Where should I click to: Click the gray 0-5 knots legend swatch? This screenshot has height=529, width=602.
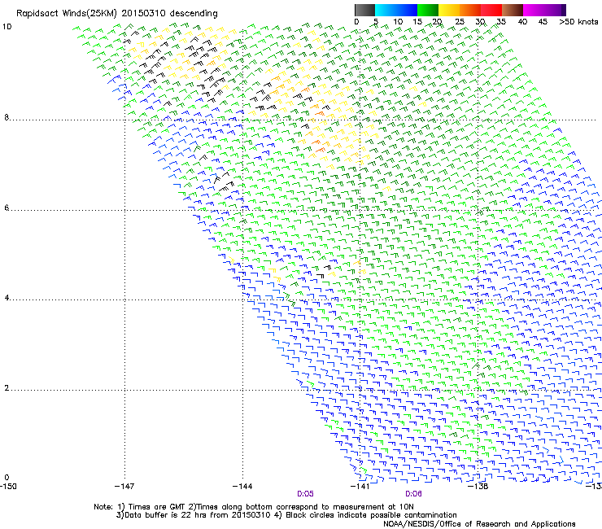point(364,10)
